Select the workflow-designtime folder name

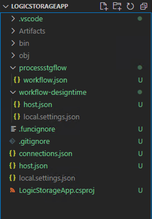coord(53,93)
